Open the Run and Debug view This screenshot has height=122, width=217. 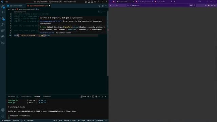[x=3, y=25]
